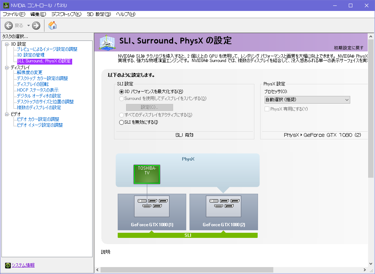The width and height of the screenshot is (375, 274).
Task: Click the Forward arrow toolbar button
Action: tap(36, 26)
